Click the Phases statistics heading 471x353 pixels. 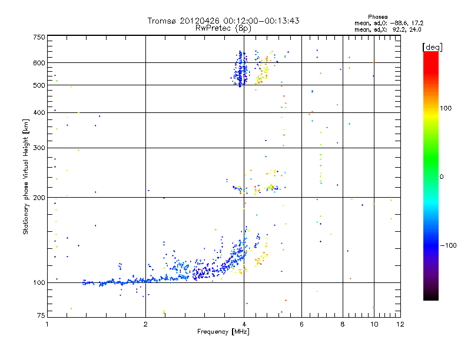point(377,17)
